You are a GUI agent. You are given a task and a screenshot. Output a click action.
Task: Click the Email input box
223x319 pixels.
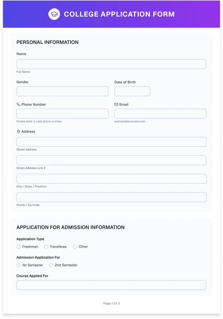160,113
